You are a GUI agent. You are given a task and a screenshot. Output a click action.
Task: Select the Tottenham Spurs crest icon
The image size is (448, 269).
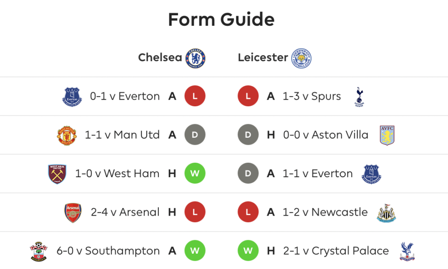[x=360, y=97]
